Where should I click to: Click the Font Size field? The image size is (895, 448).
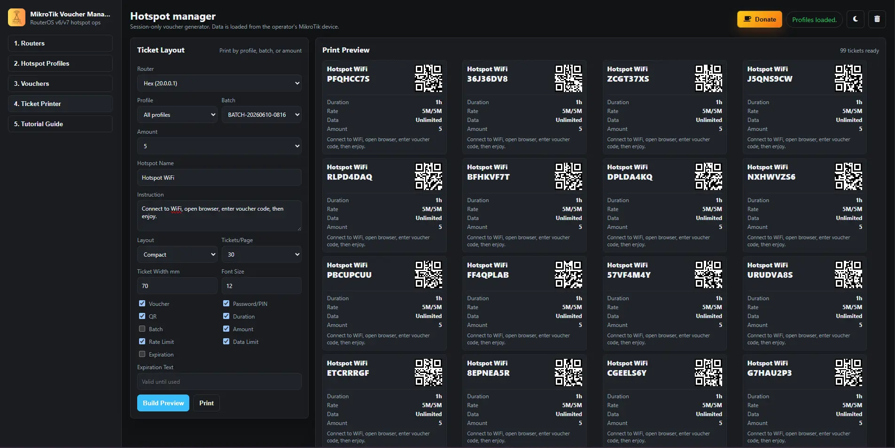pyautogui.click(x=261, y=286)
